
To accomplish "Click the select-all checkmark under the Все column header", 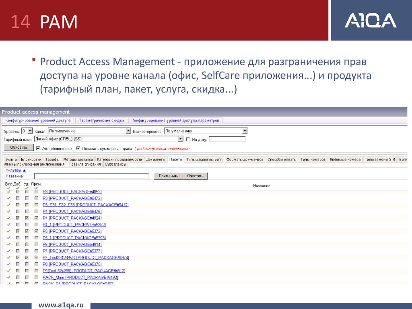I will [8, 188].
